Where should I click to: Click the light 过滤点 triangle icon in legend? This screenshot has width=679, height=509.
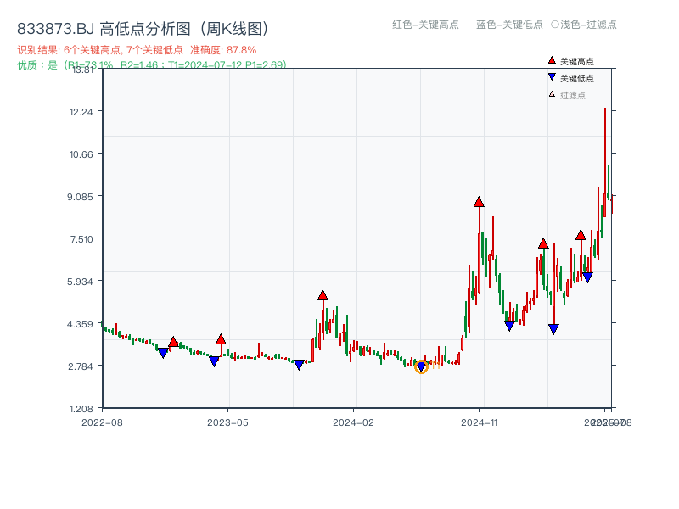pos(552,93)
